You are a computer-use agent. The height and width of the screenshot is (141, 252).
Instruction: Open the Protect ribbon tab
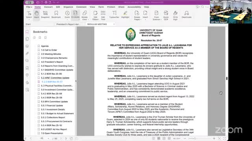[111, 7]
